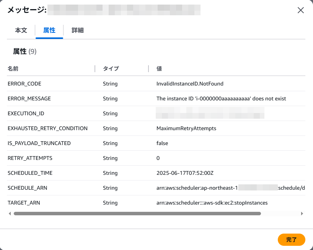Close the message dialog with X icon

tap(301, 10)
